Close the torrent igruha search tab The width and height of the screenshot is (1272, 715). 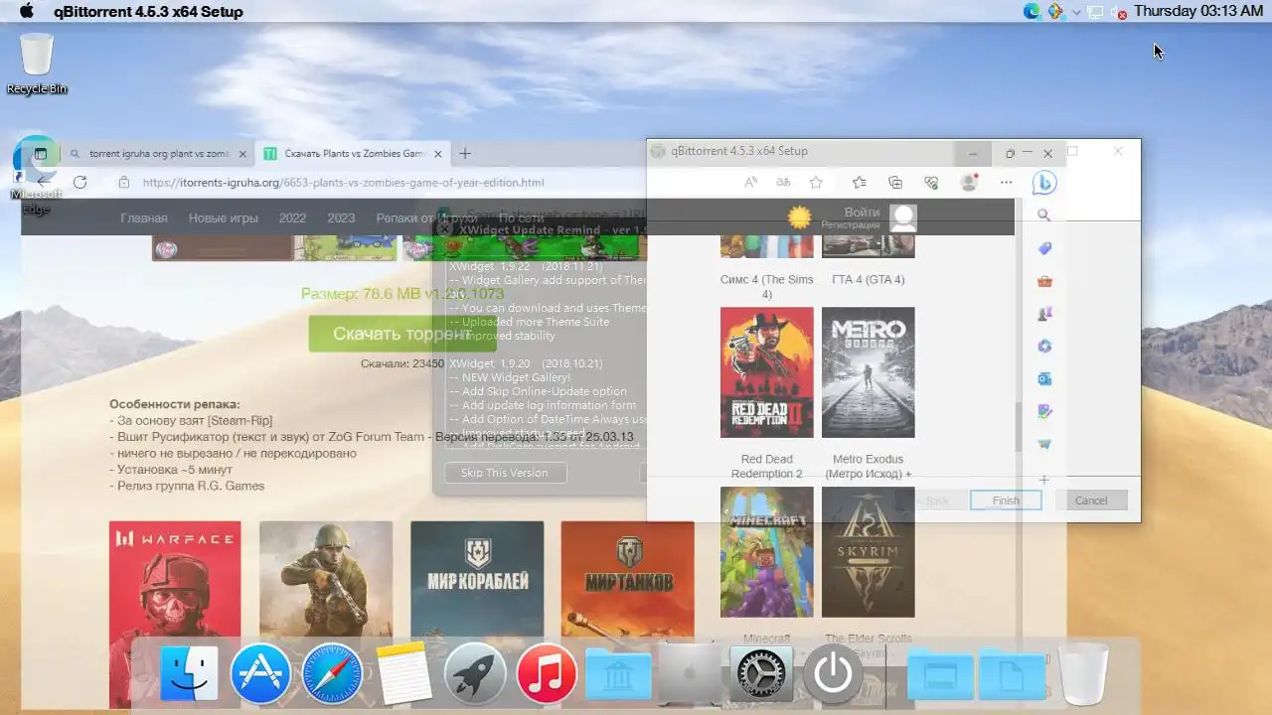coord(242,154)
